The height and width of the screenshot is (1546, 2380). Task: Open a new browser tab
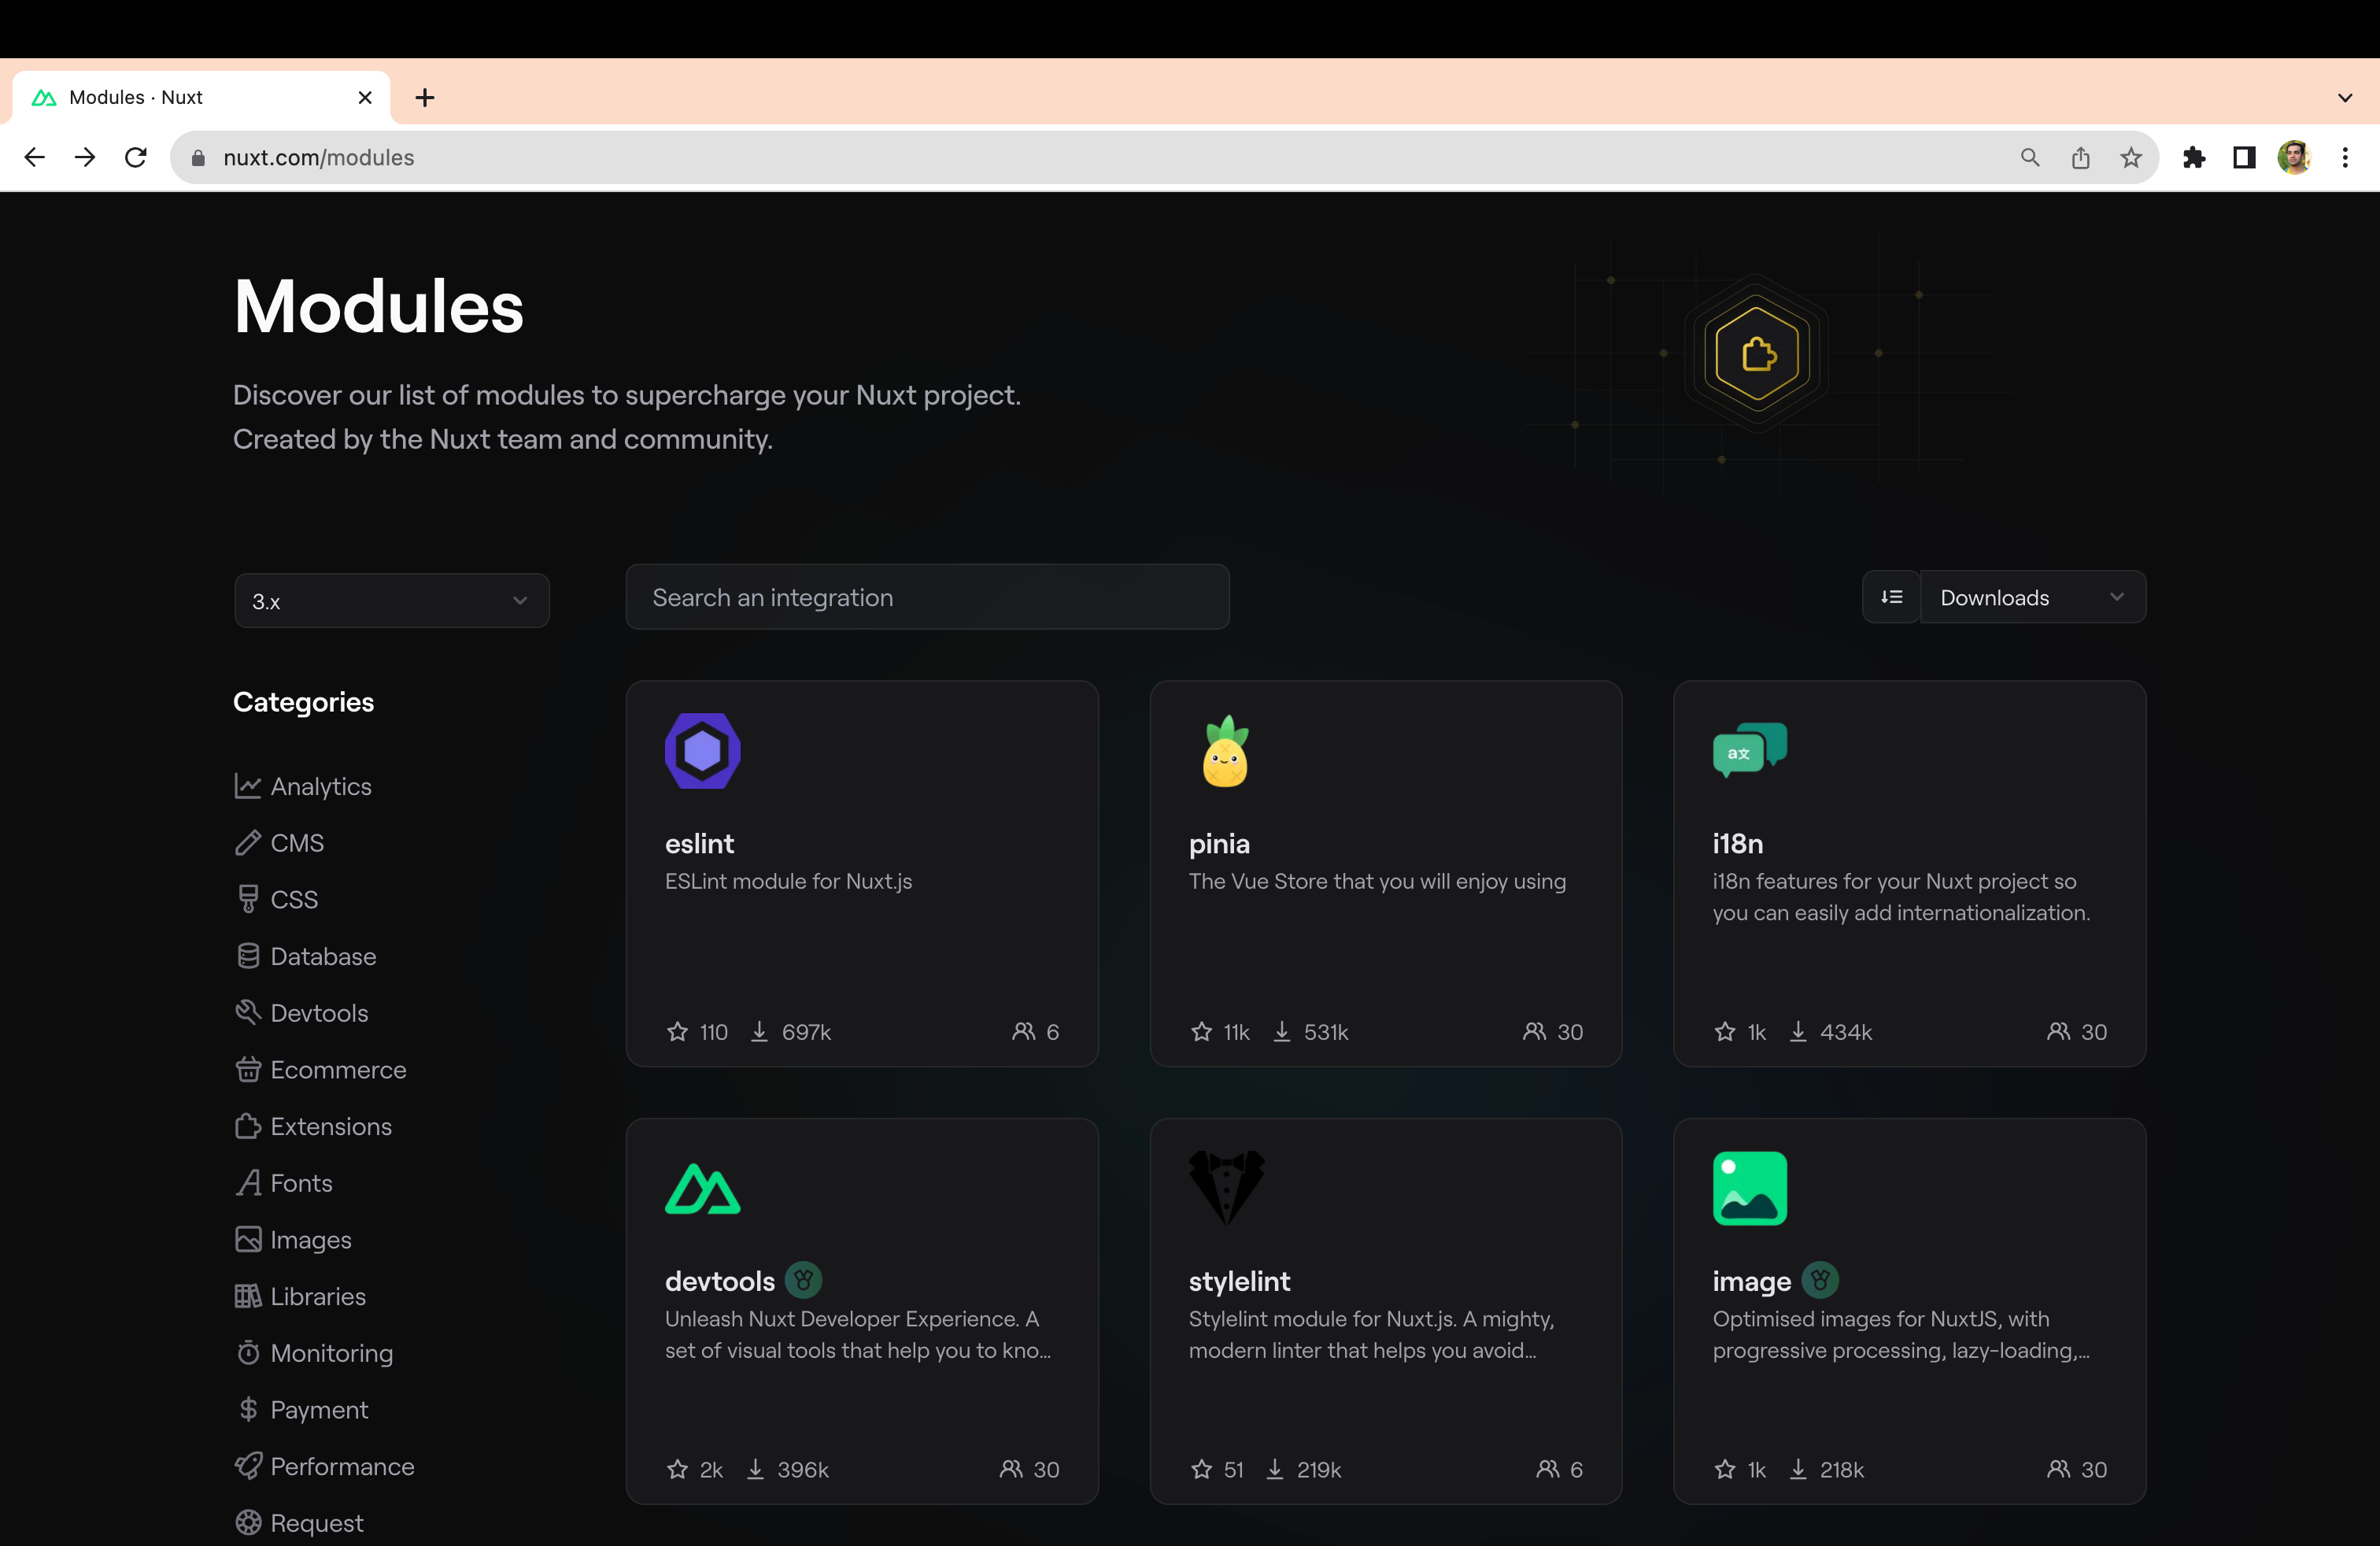click(425, 97)
